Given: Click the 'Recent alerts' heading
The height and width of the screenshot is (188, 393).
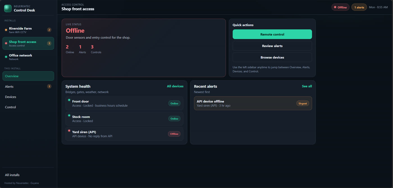Looking at the screenshot, I should [205, 86].
